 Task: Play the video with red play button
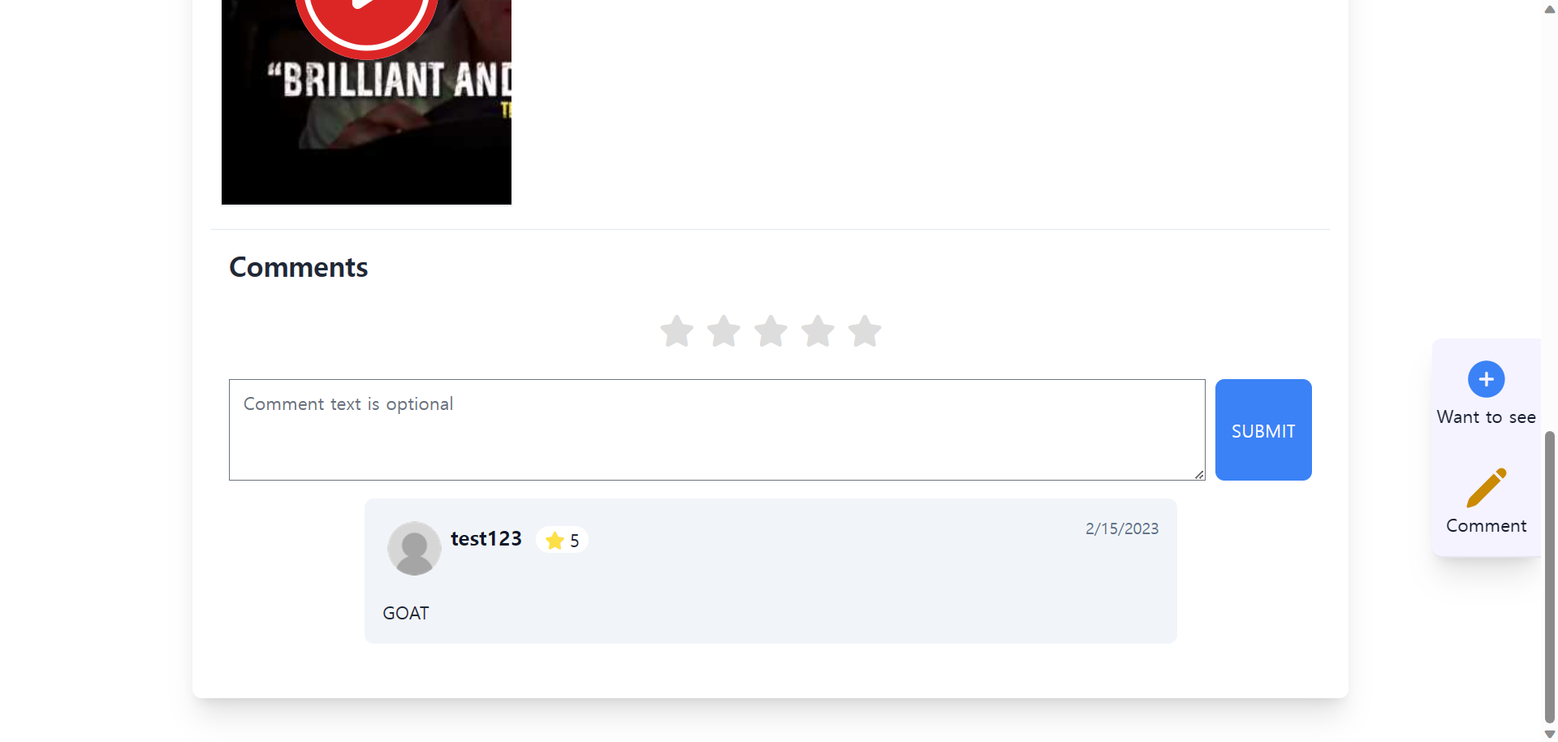click(366, 16)
